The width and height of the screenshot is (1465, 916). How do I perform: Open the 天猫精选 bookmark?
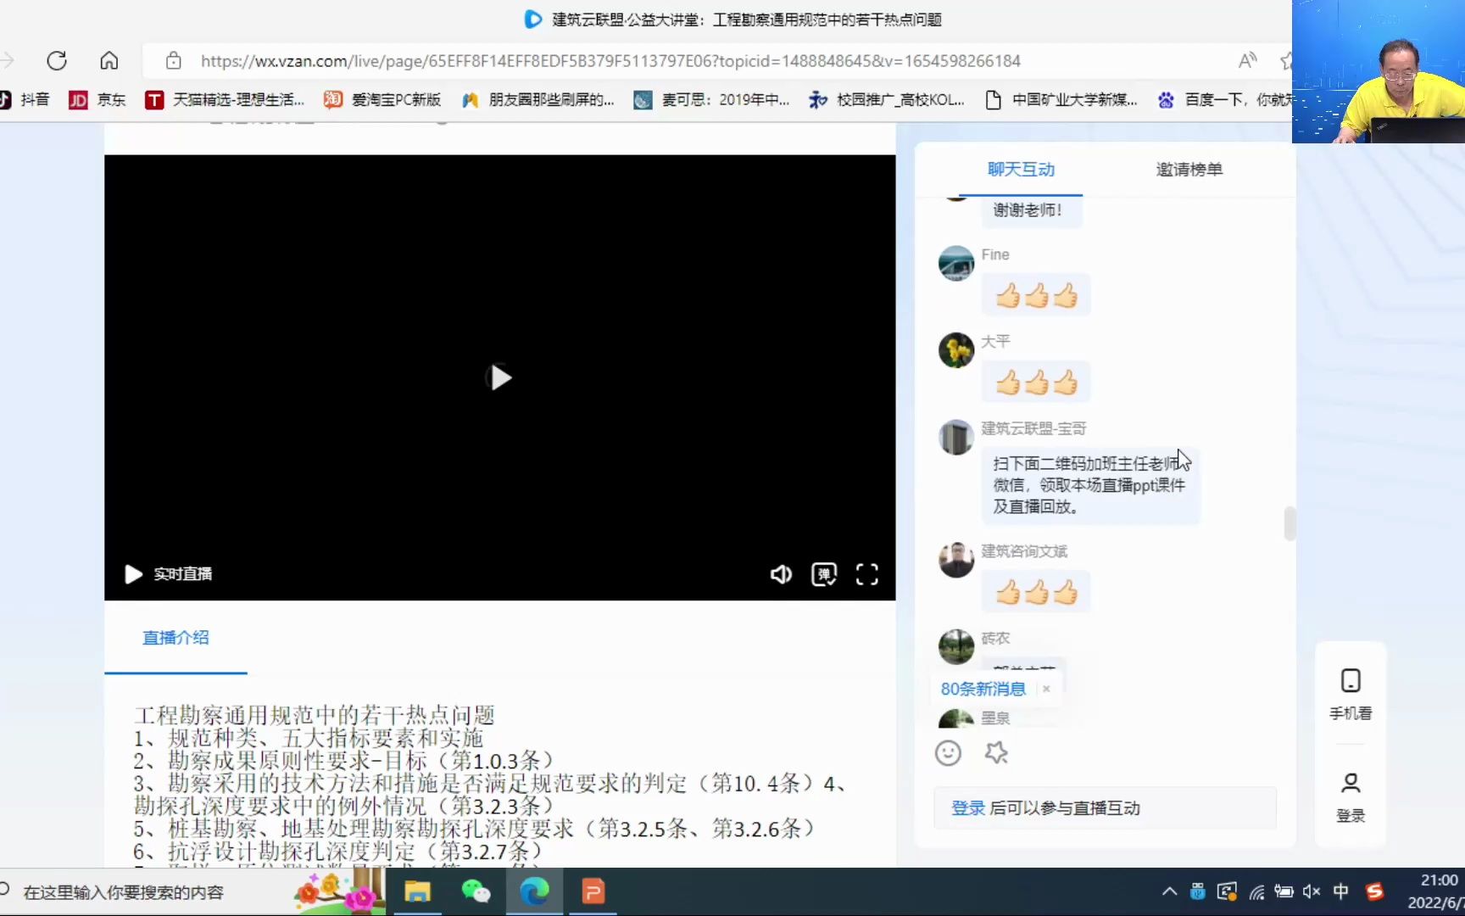[225, 100]
